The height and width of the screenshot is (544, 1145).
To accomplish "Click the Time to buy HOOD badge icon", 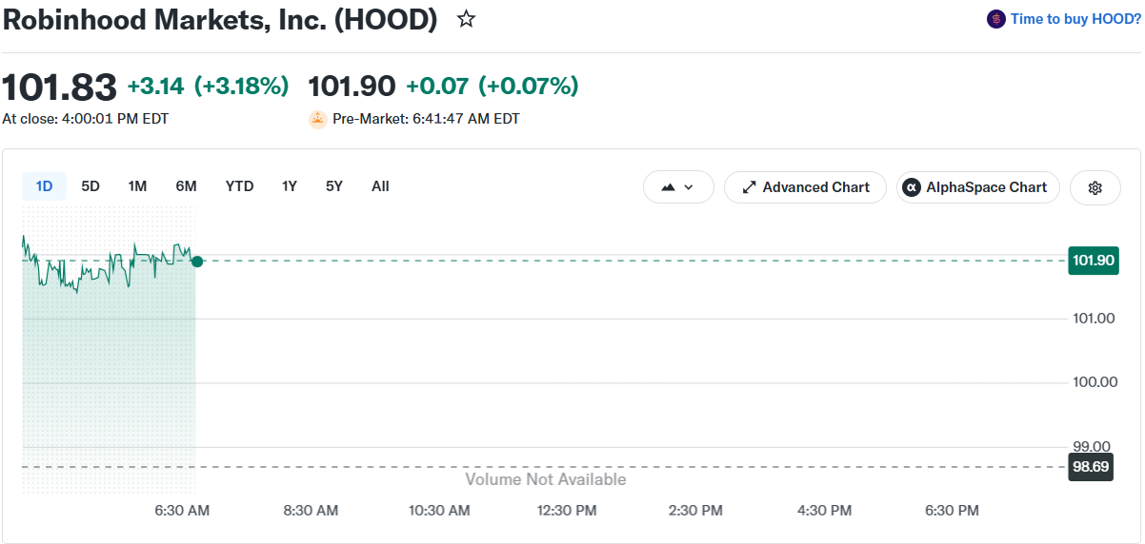I will [995, 19].
